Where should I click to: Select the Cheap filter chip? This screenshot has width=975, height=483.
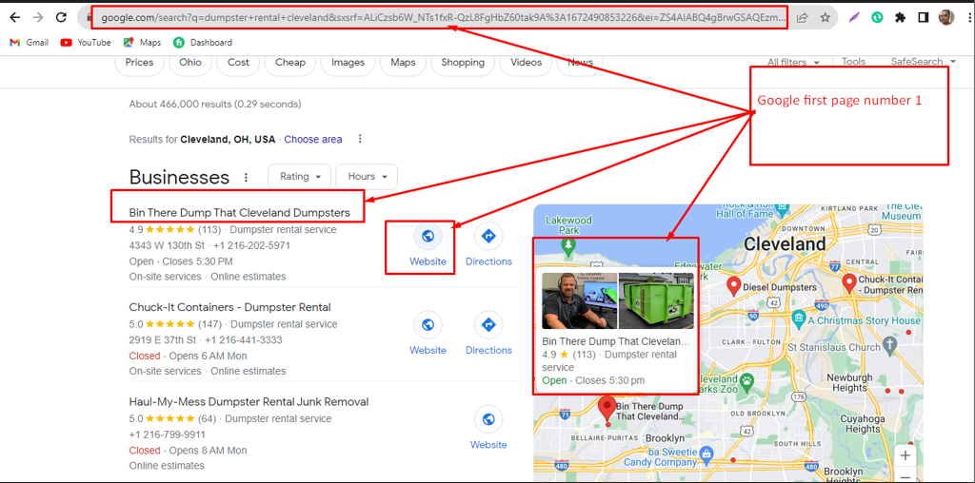290,62
